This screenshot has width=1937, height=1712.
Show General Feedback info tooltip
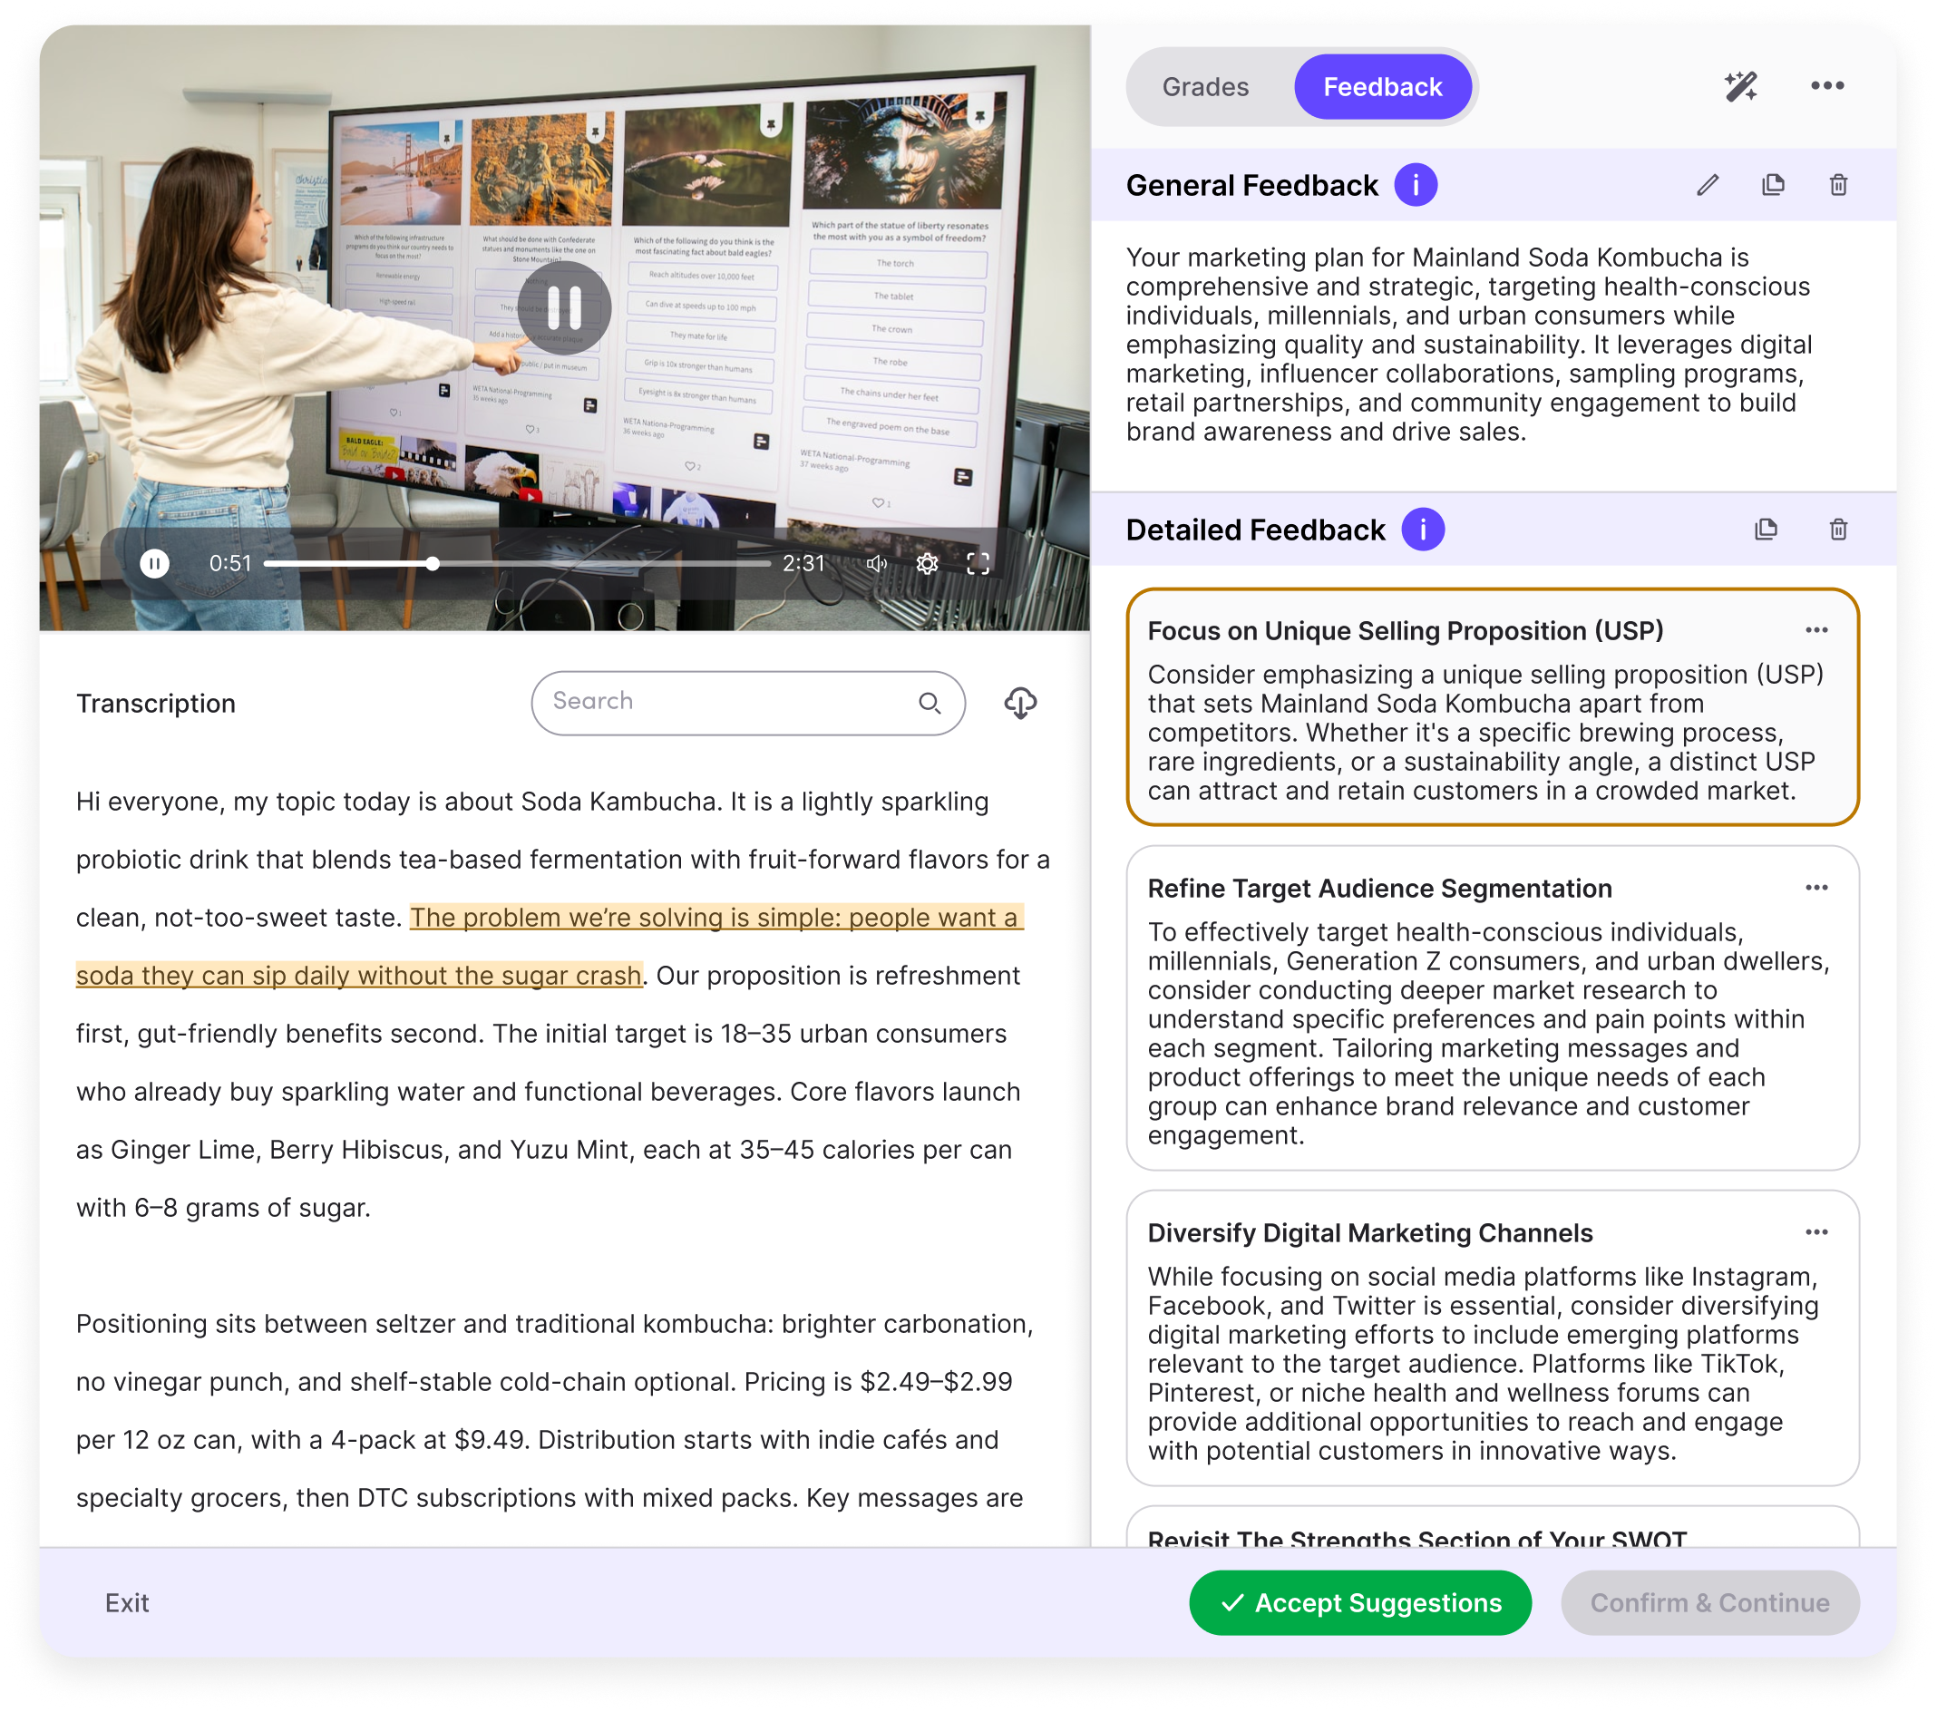tap(1415, 185)
